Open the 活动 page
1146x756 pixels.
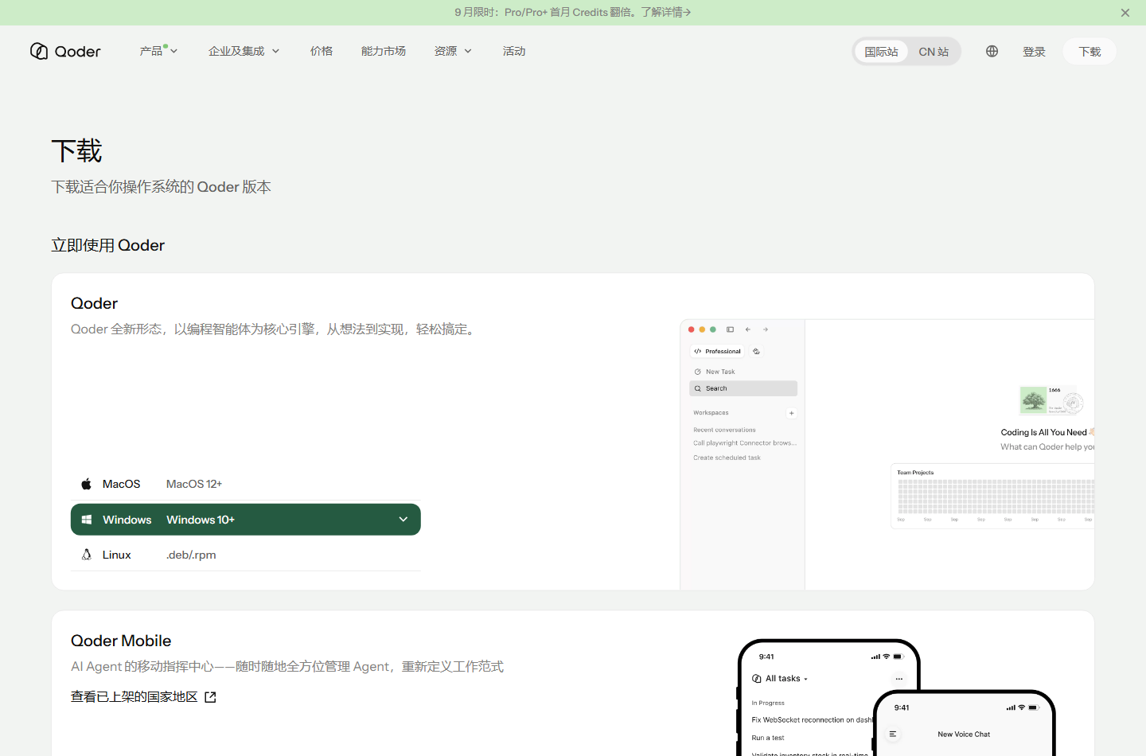[514, 51]
